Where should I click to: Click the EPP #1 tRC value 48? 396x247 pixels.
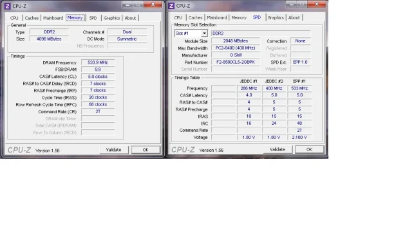[299, 123]
